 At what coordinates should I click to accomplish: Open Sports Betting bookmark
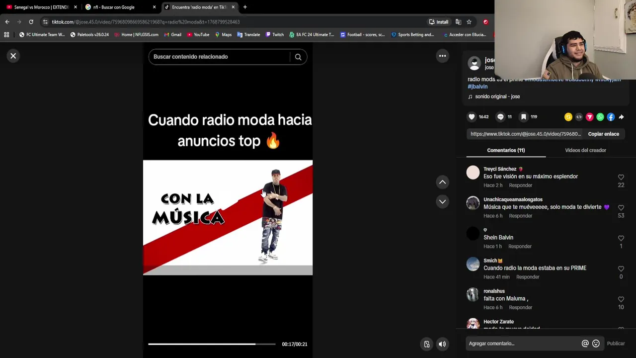pos(413,35)
